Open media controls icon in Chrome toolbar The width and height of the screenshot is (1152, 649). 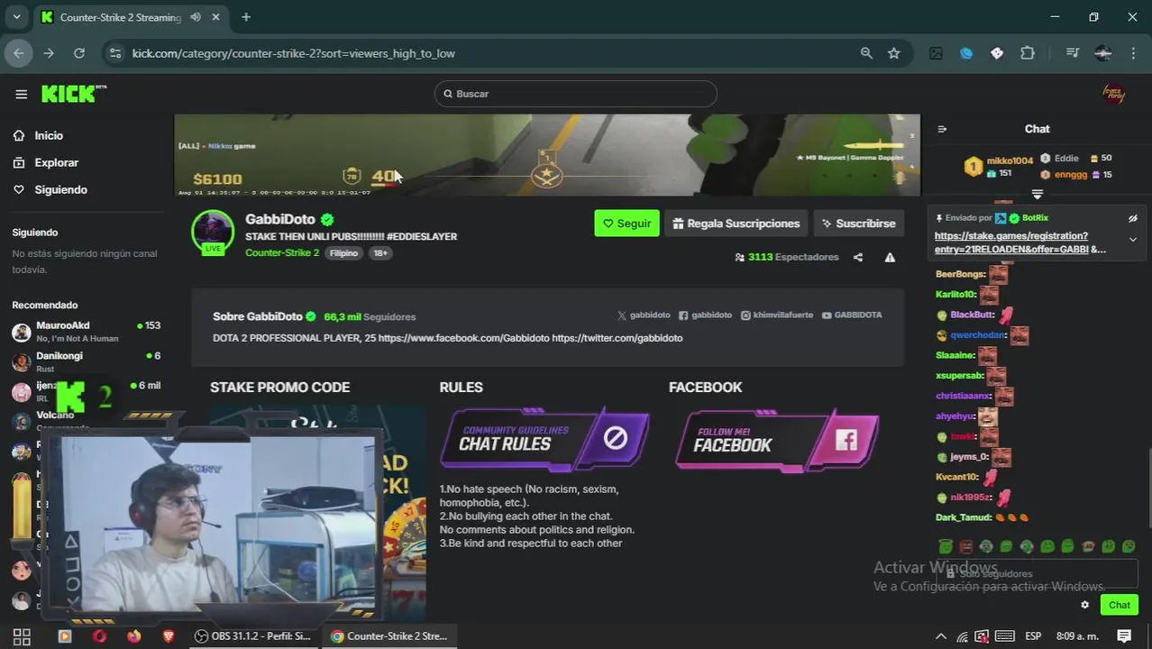pyautogui.click(x=1072, y=53)
